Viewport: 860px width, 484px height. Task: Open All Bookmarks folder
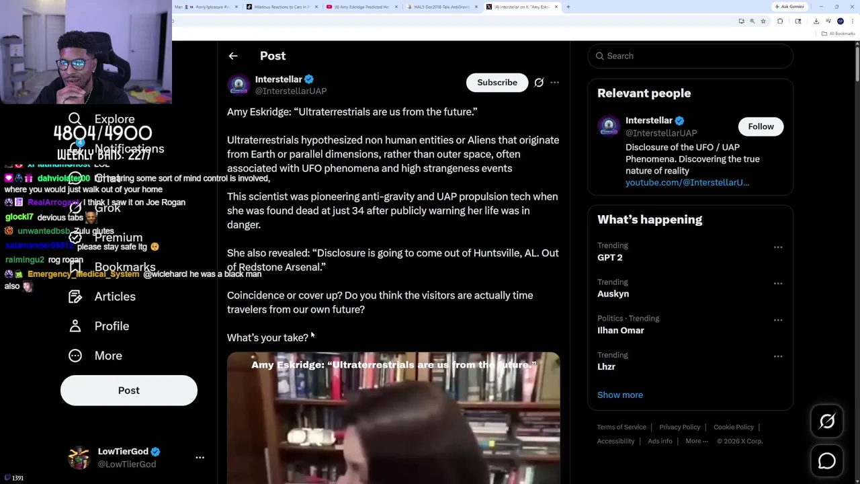pos(839,34)
